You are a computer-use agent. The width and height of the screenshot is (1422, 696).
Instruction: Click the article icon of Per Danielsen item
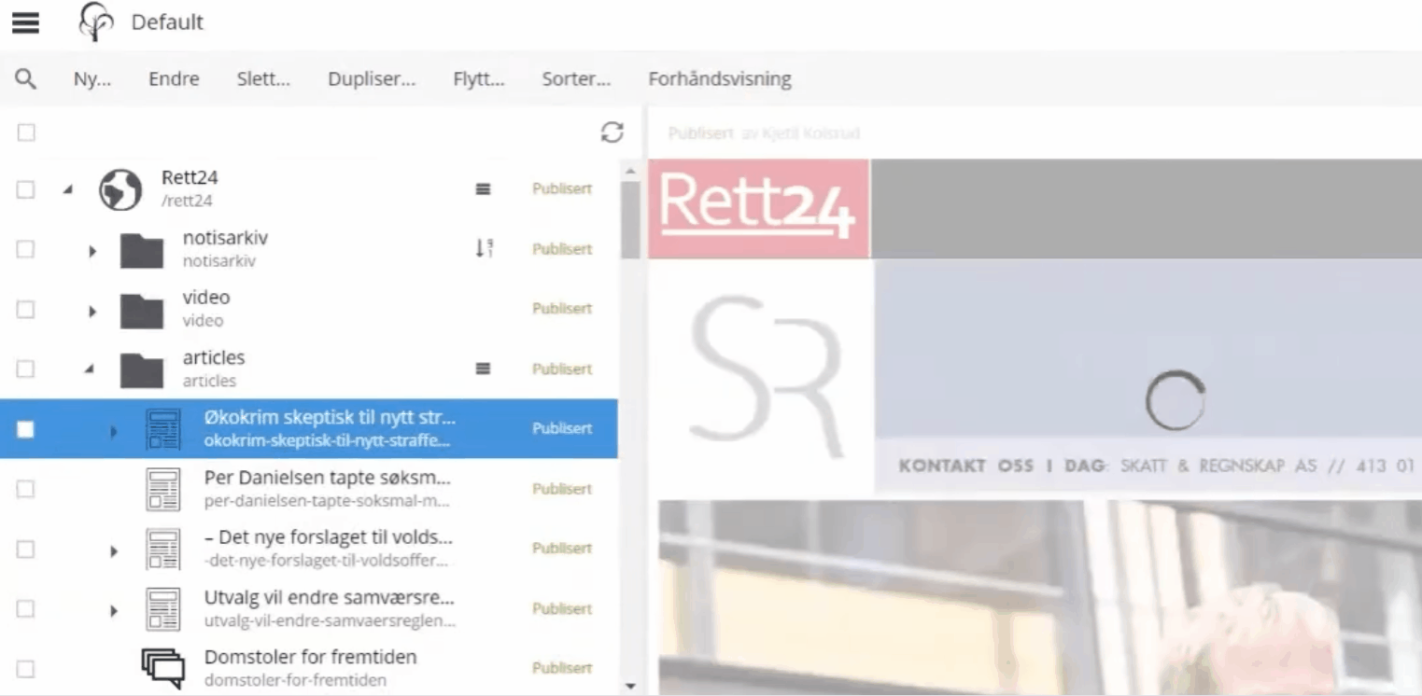pos(162,488)
